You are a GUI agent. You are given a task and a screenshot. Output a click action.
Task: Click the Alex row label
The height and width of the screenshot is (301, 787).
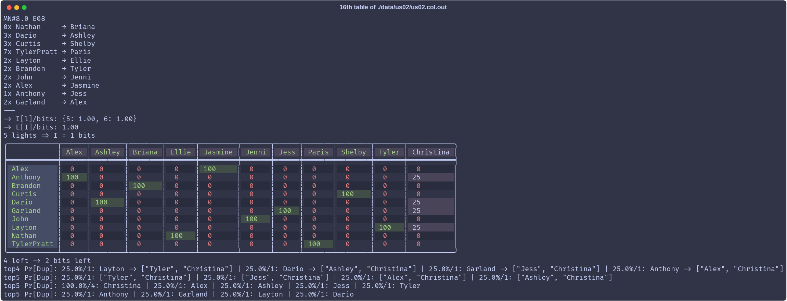[x=33, y=169]
